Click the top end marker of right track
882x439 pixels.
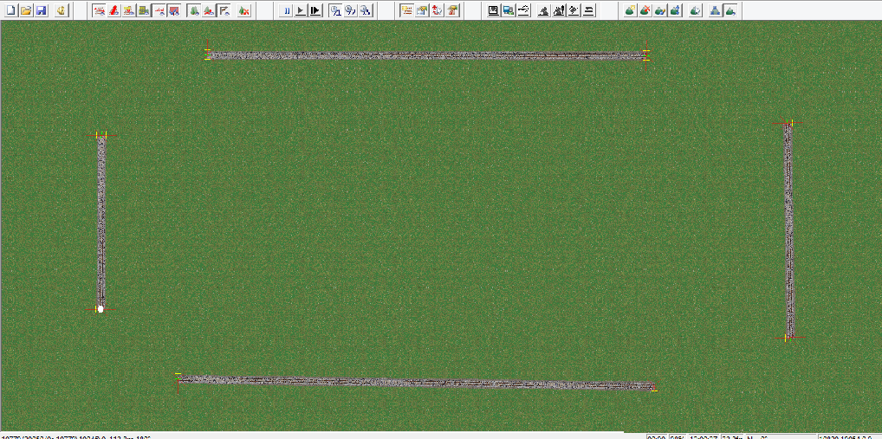tap(788, 123)
